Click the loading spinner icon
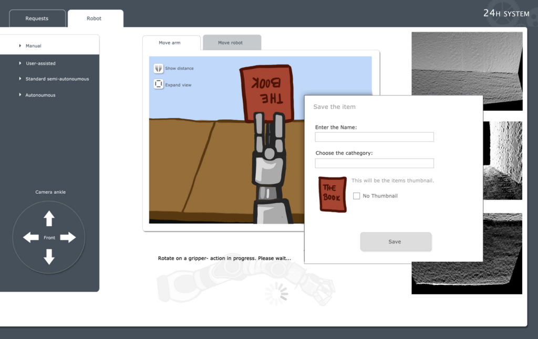 click(276, 294)
